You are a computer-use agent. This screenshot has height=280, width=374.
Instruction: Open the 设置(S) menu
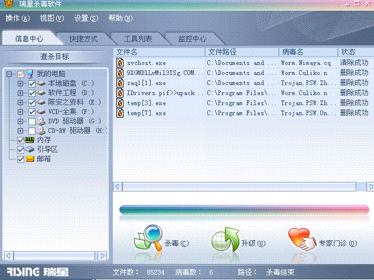coord(86,18)
